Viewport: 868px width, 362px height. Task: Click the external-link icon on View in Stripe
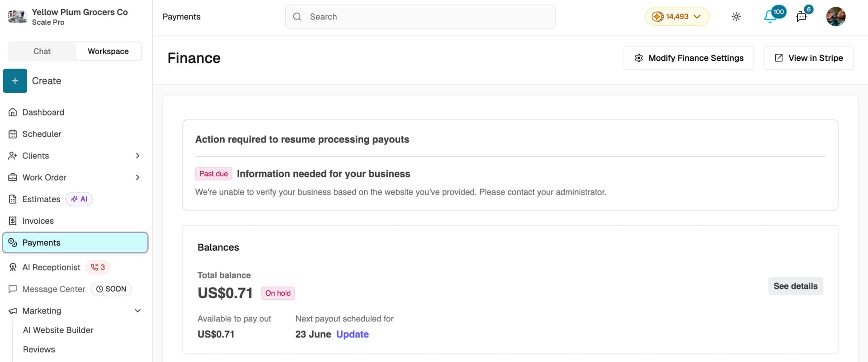point(778,58)
